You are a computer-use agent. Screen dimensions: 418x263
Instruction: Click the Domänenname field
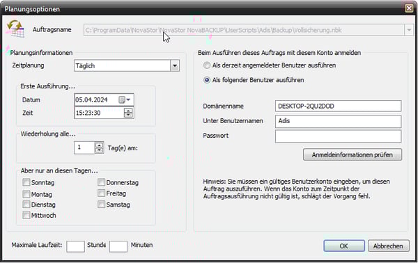pyautogui.click(x=339, y=106)
